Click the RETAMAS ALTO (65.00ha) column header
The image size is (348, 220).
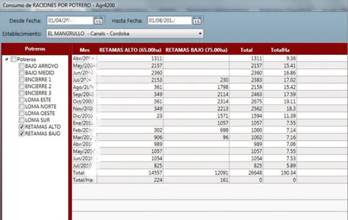[130, 50]
